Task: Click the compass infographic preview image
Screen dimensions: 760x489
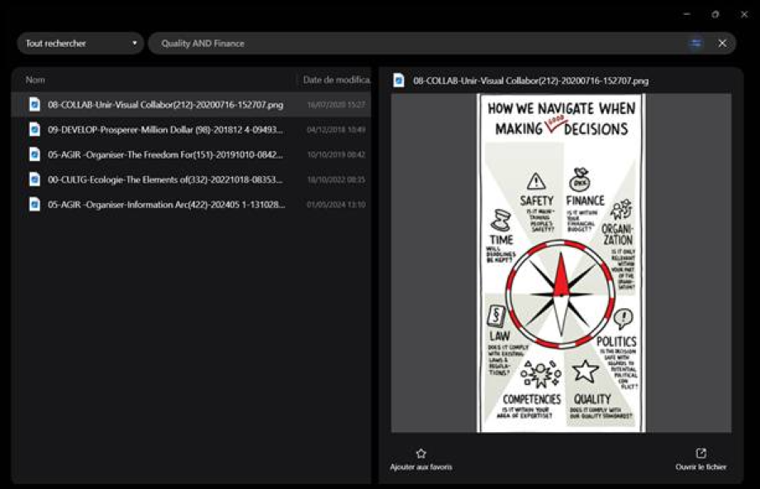Action: (x=561, y=263)
